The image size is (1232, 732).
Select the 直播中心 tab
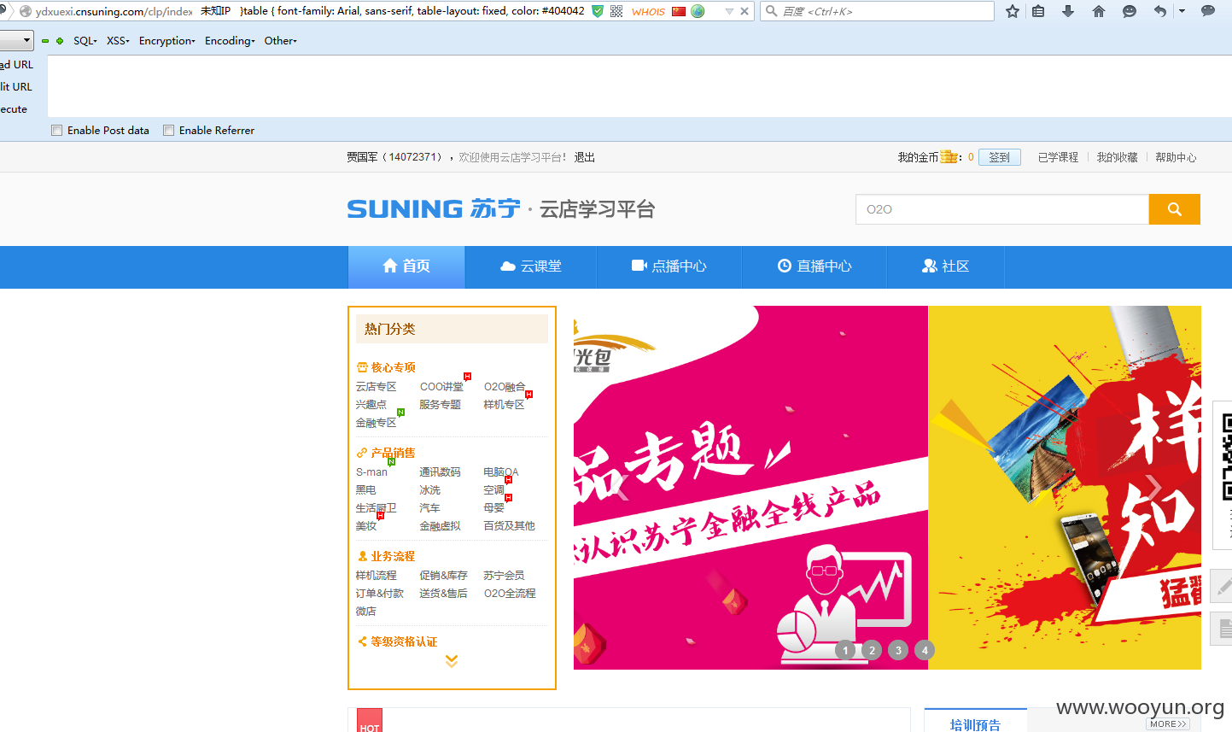point(815,266)
